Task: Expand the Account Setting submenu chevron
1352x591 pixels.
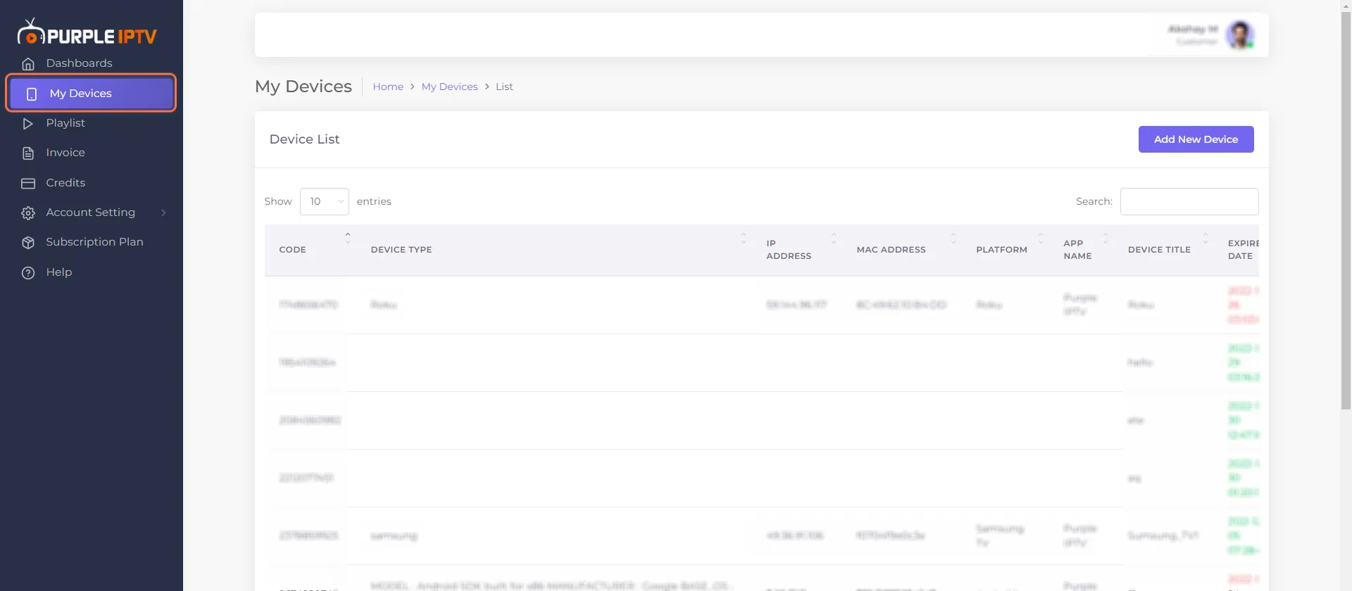Action: [x=163, y=212]
